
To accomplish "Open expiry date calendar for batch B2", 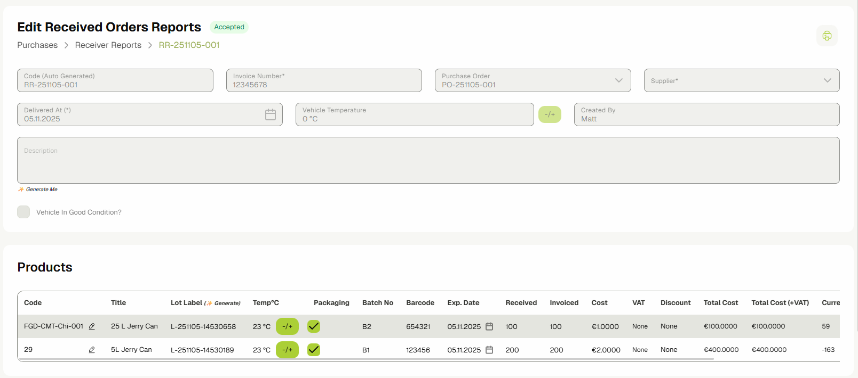I will click(489, 326).
